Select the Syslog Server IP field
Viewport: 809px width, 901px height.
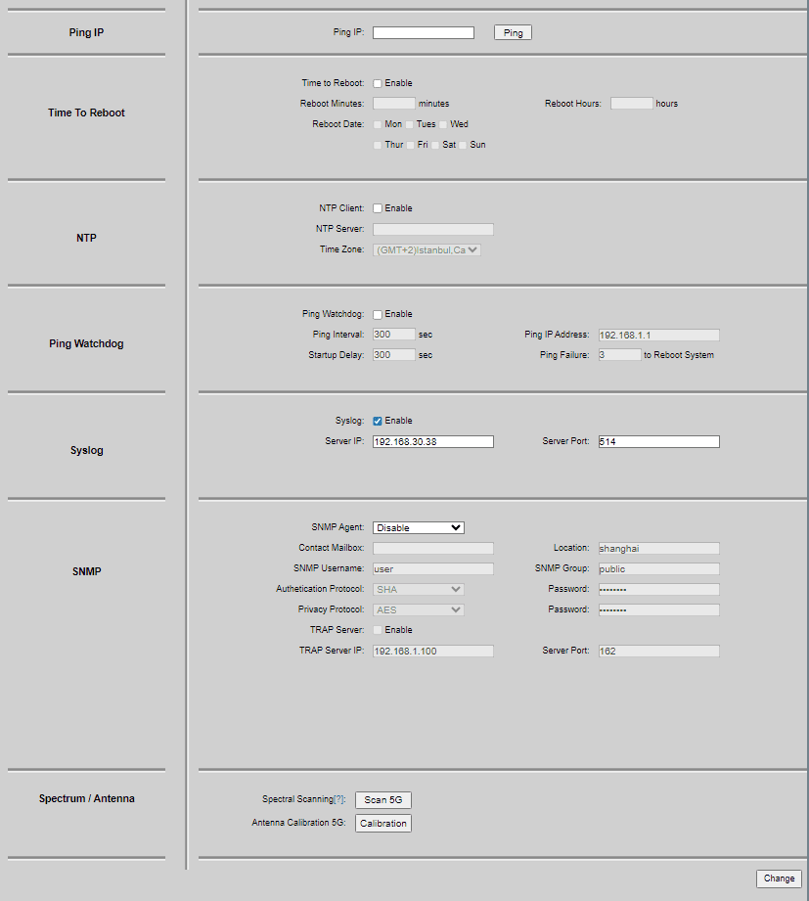click(432, 441)
